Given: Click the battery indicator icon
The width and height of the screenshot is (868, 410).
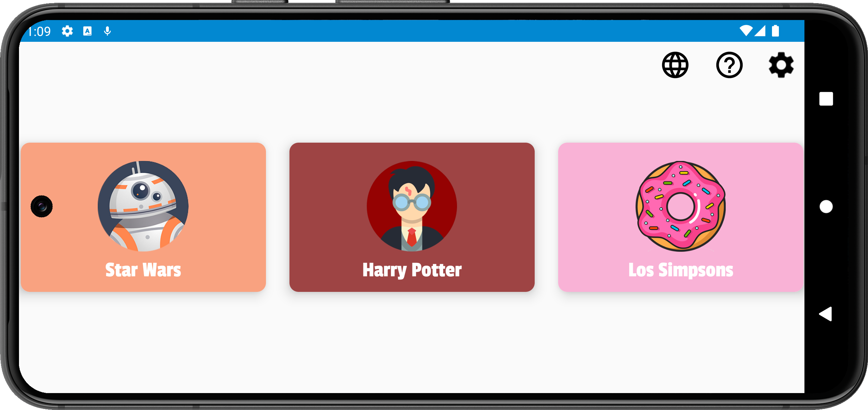Looking at the screenshot, I should coord(775,31).
